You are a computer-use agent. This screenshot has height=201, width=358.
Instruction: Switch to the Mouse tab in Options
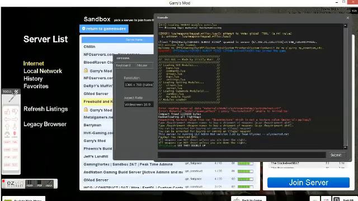coord(142,65)
